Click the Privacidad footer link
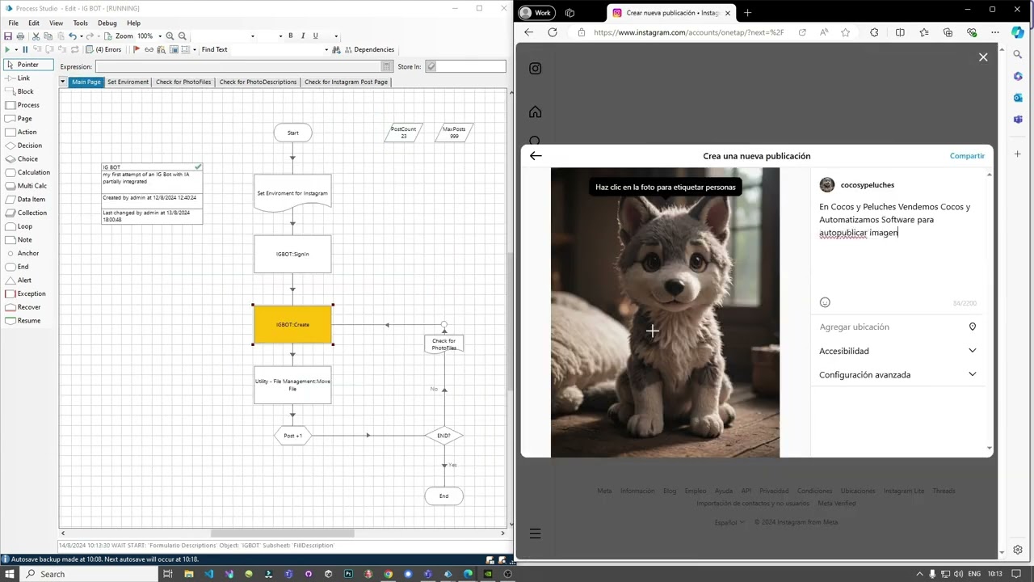 774,491
